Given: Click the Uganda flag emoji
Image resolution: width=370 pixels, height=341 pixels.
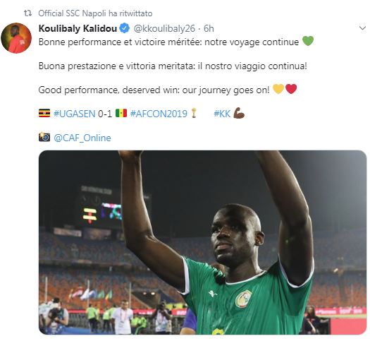Looking at the screenshot, I should coord(44,113).
